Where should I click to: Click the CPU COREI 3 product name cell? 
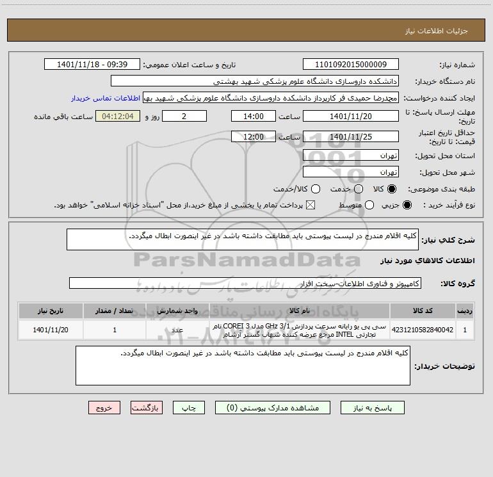pos(300,330)
